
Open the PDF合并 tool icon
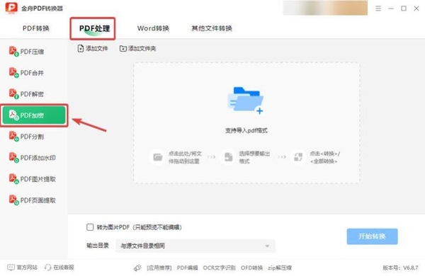tap(13, 72)
